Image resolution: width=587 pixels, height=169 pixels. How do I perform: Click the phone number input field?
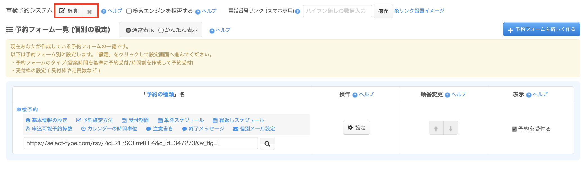[337, 11]
